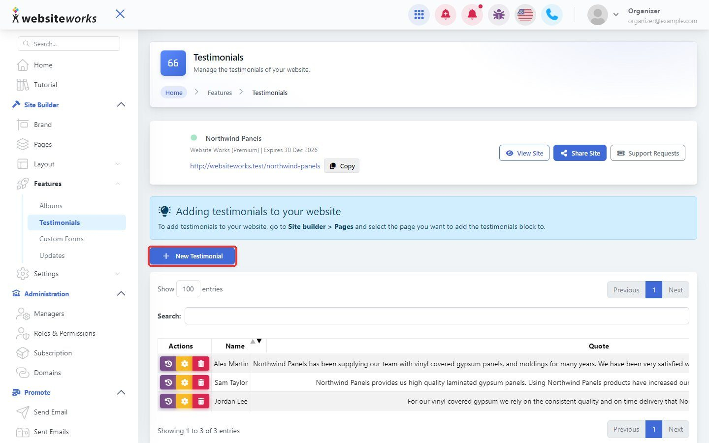Click the Share Site button

pyautogui.click(x=580, y=153)
